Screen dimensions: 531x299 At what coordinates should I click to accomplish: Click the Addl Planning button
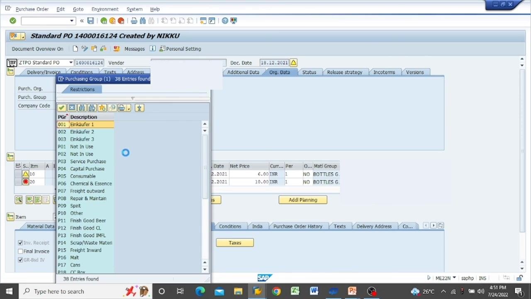coord(303,200)
